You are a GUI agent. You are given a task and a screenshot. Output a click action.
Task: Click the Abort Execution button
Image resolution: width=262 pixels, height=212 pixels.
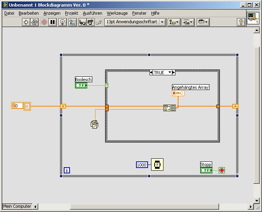[44, 22]
